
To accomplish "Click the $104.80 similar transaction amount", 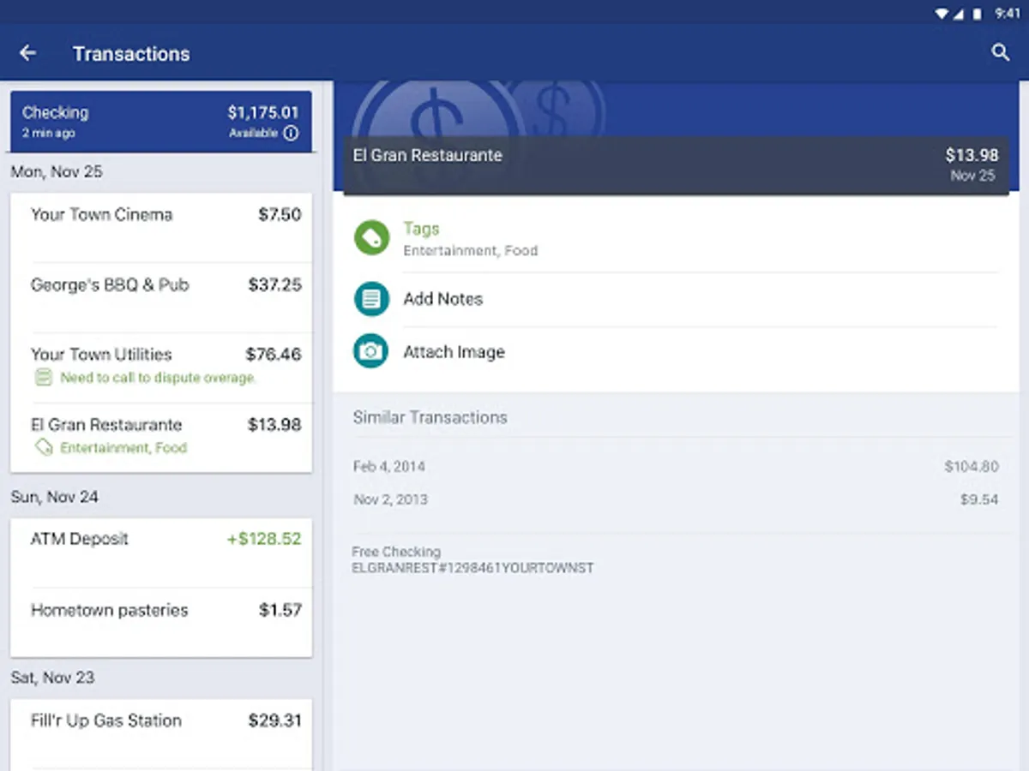I will point(972,467).
